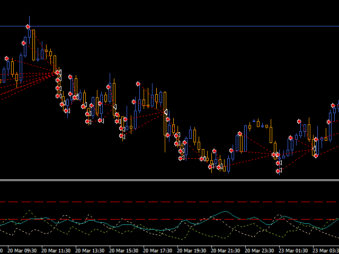Click the divider between chart and indicator window
Image resolution: width=339 pixels, height=254 pixels.
tap(169, 180)
